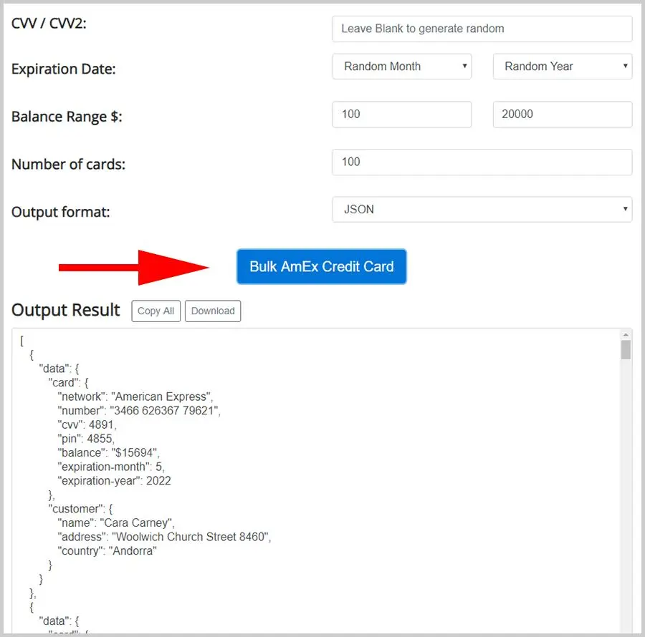Click the CVV / CVV2 input field
This screenshot has height=637, width=645.
(x=482, y=29)
